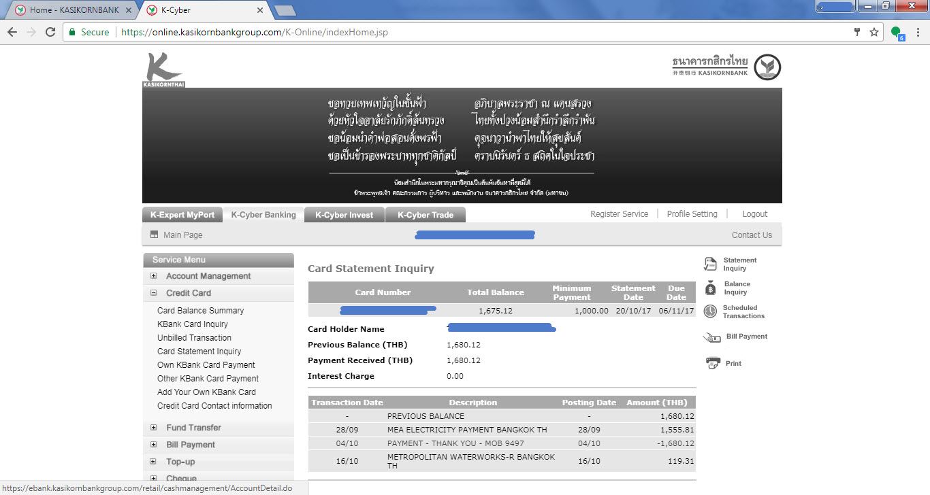Image resolution: width=930 pixels, height=495 pixels.
Task: Click the saved password key icon
Action: click(x=857, y=32)
